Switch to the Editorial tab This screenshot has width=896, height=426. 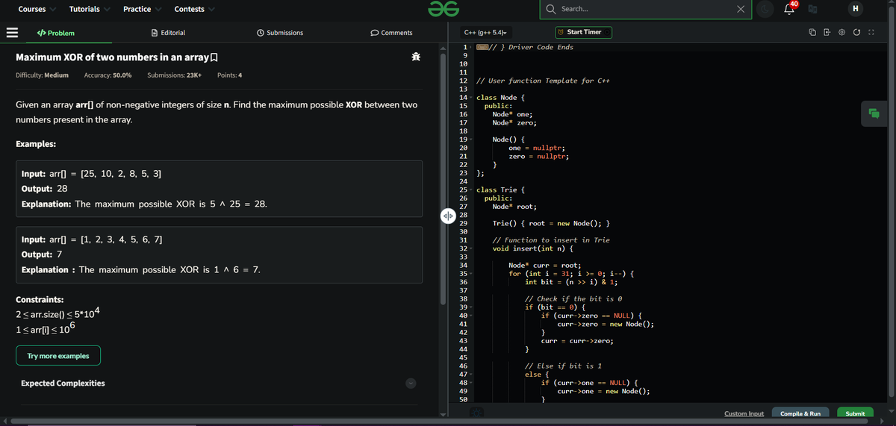coord(169,33)
